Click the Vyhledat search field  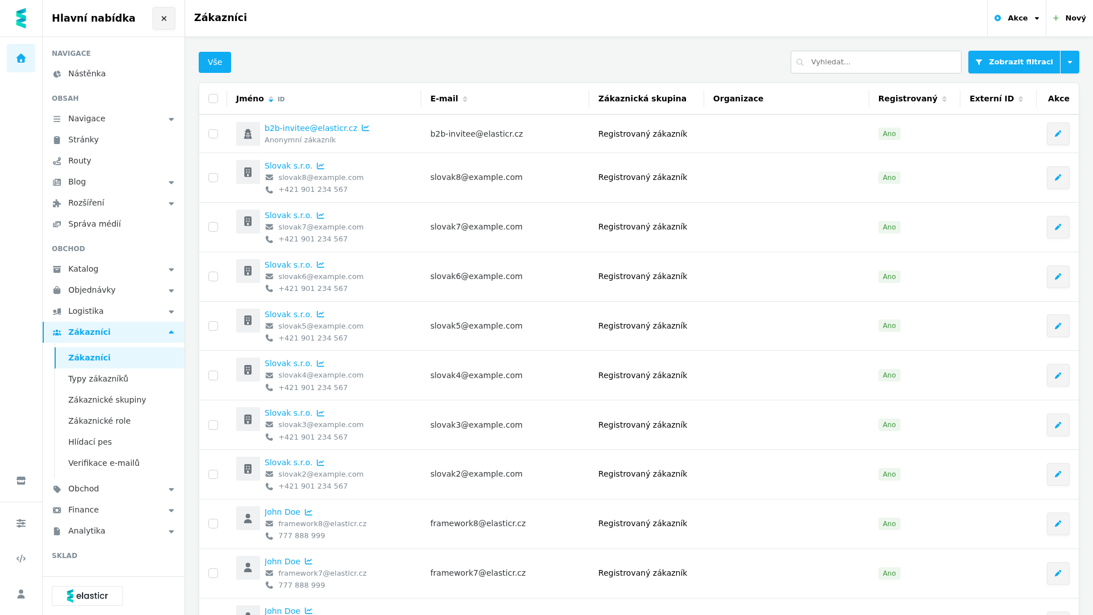pos(876,62)
